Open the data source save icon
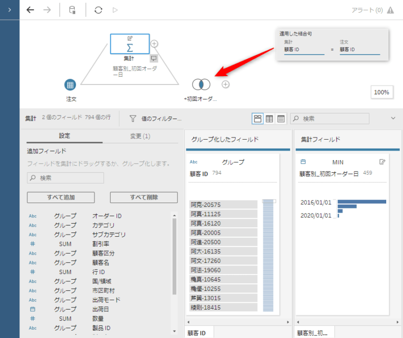The image size is (403, 338). 72,10
